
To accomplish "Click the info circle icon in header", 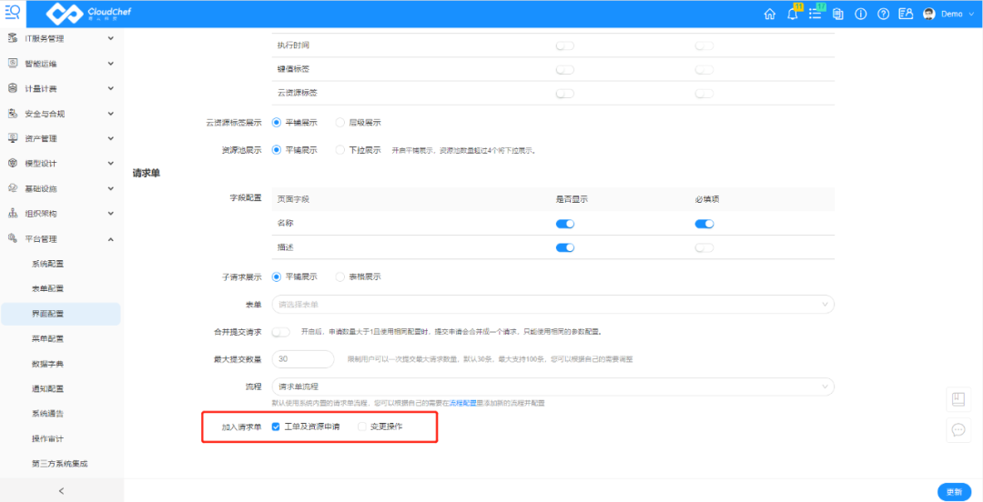I will click(861, 15).
